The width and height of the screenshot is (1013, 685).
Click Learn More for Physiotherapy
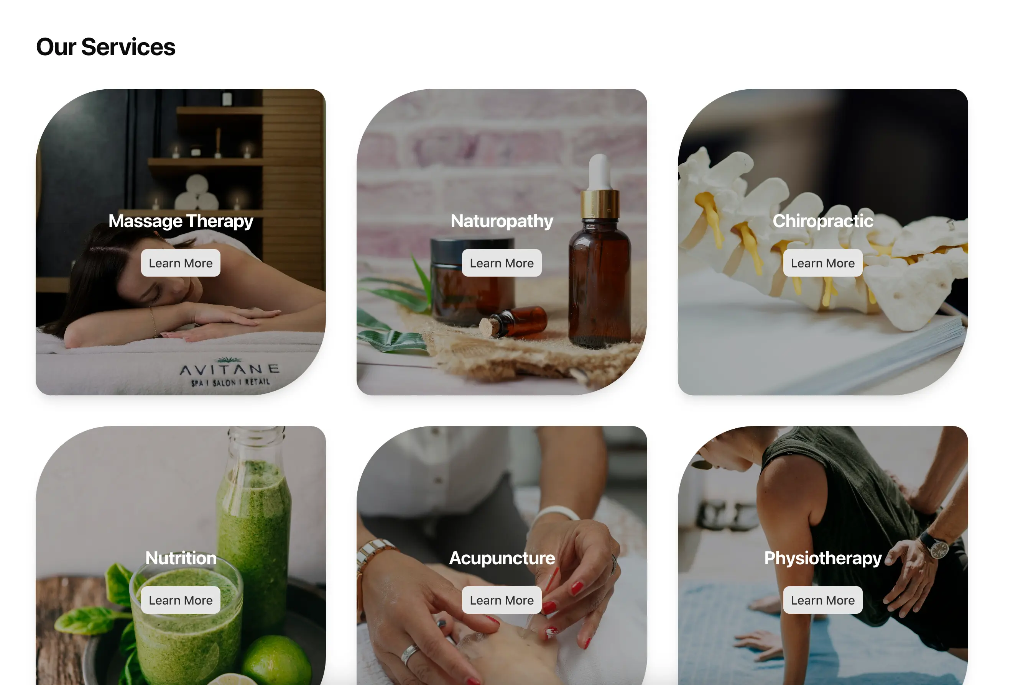[822, 599]
